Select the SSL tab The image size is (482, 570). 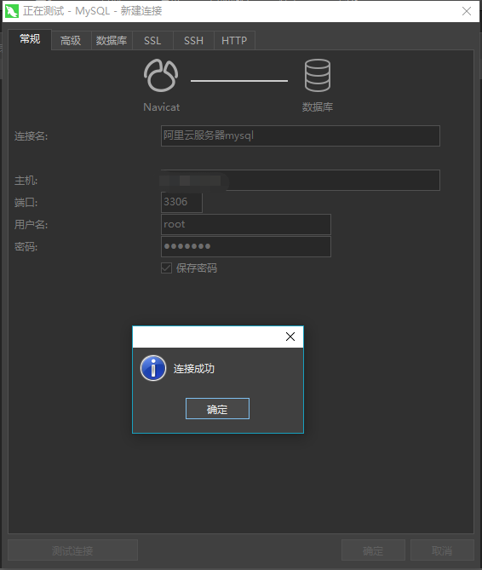[x=152, y=40]
